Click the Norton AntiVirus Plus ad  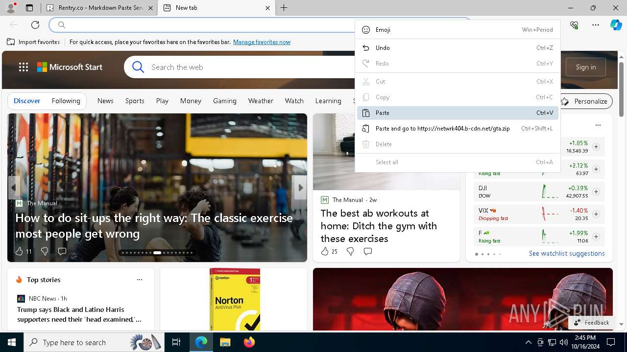234,299
